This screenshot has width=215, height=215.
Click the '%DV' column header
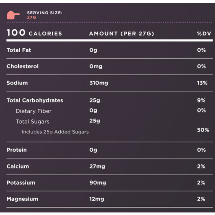coord(204,34)
